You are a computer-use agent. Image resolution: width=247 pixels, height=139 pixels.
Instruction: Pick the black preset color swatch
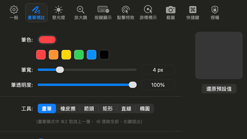(104, 55)
